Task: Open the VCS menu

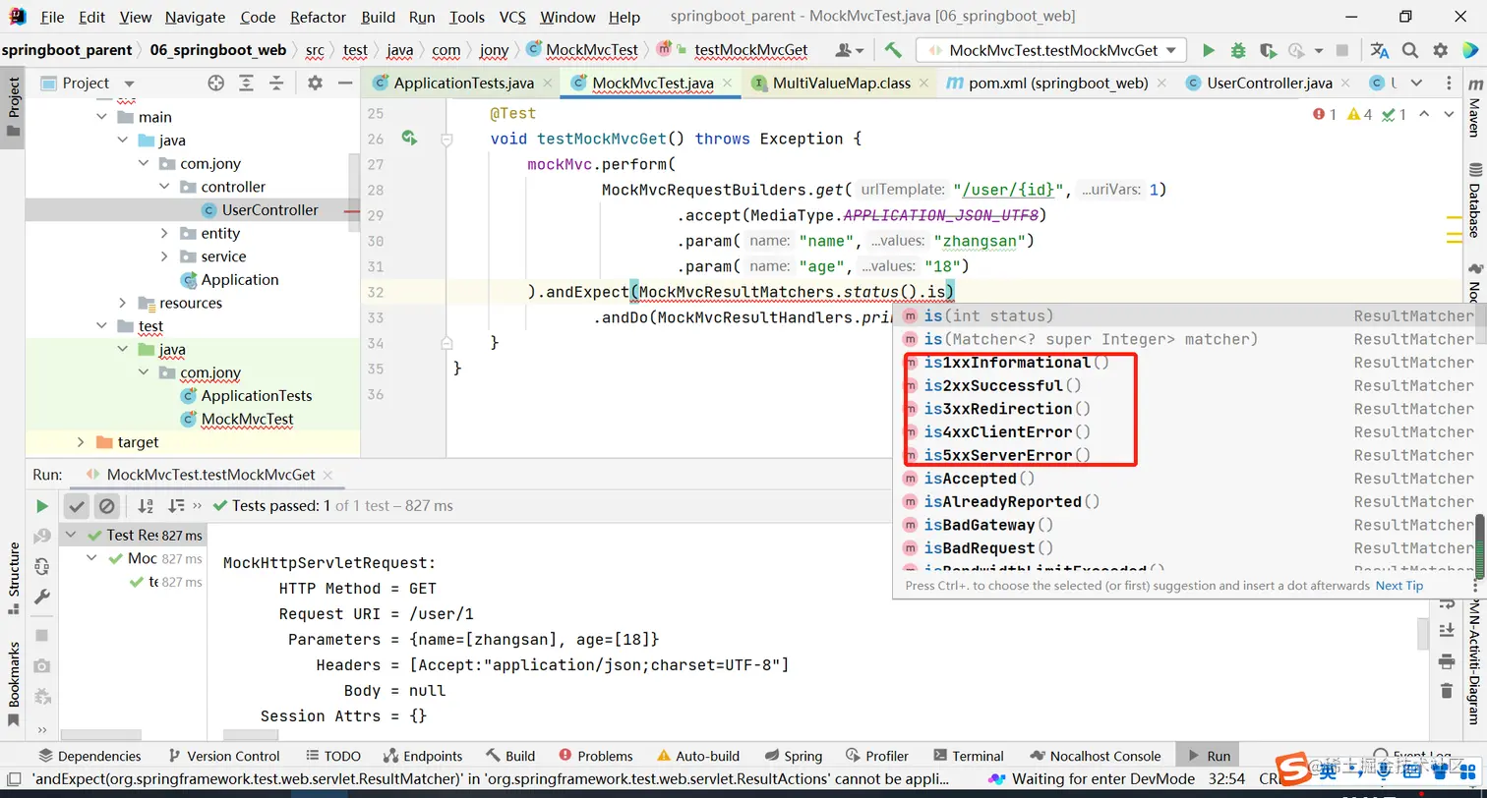Action: 512,17
